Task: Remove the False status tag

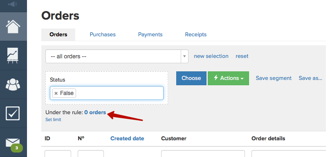Action: point(56,93)
